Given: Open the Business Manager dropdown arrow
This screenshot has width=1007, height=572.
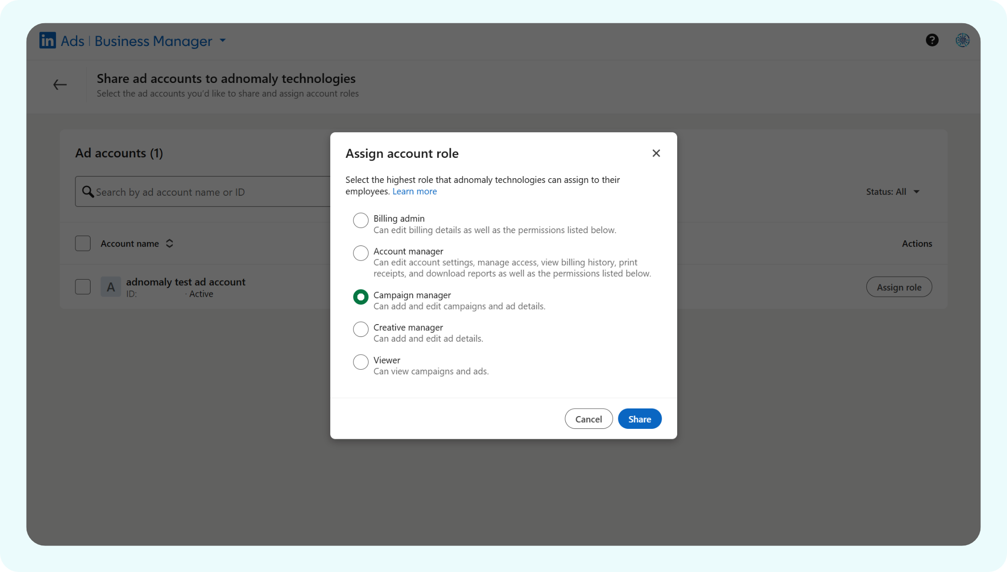Looking at the screenshot, I should click(x=223, y=41).
